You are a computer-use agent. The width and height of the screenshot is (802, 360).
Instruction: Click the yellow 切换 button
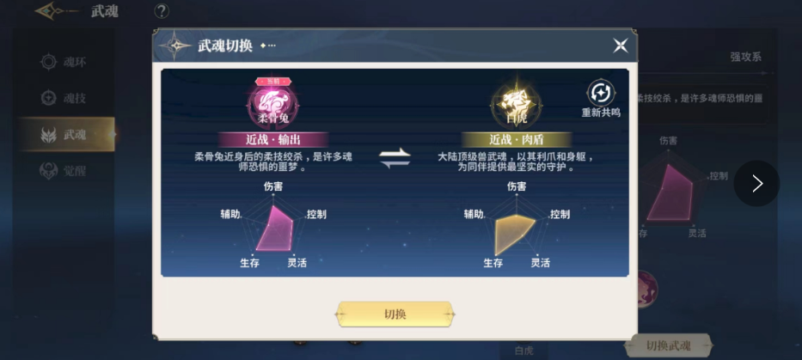click(395, 314)
